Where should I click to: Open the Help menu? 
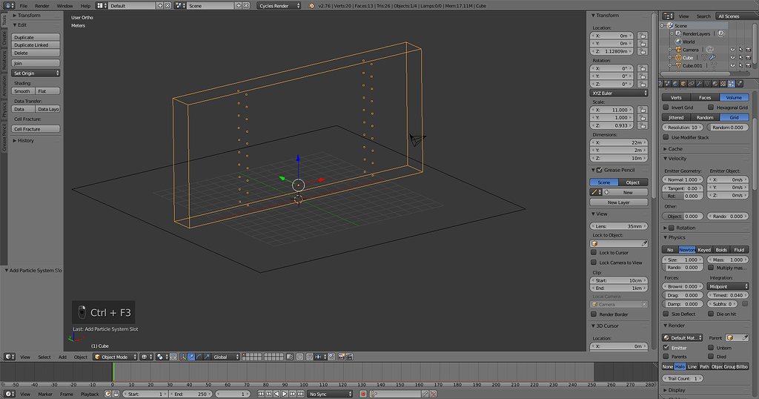(85, 6)
